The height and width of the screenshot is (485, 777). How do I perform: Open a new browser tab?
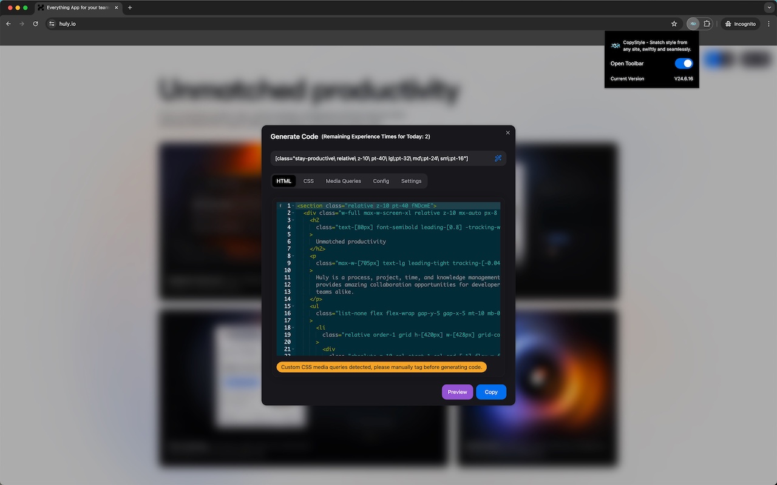coord(130,8)
